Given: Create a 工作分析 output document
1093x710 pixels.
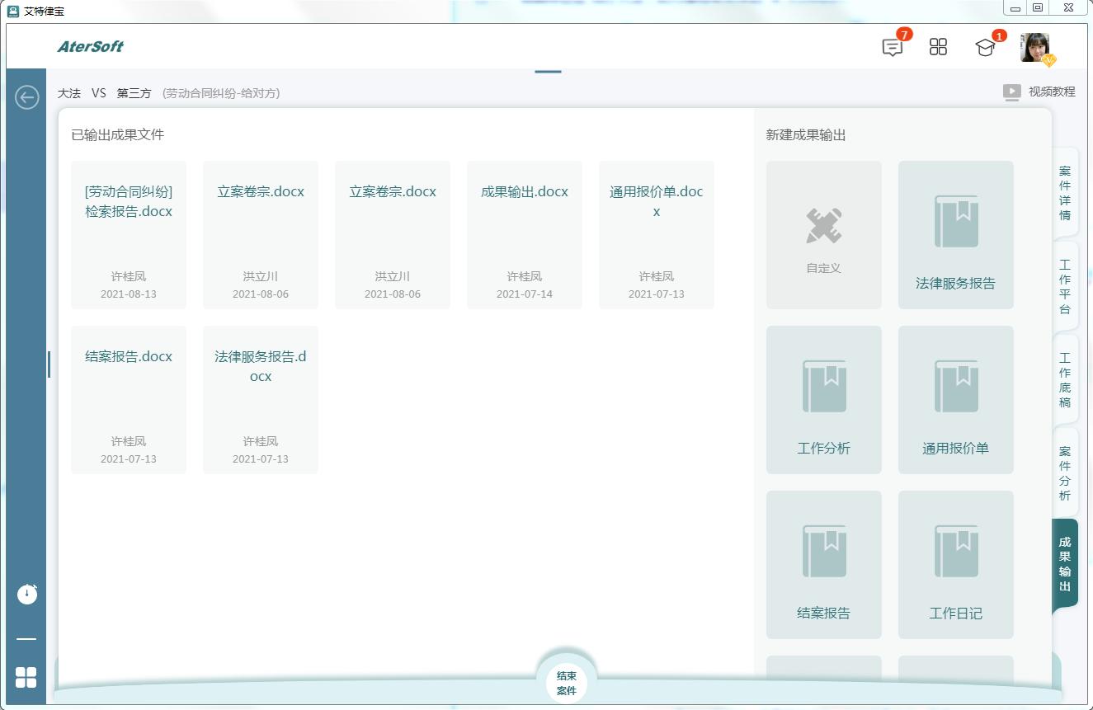Looking at the screenshot, I should pyautogui.click(x=822, y=399).
